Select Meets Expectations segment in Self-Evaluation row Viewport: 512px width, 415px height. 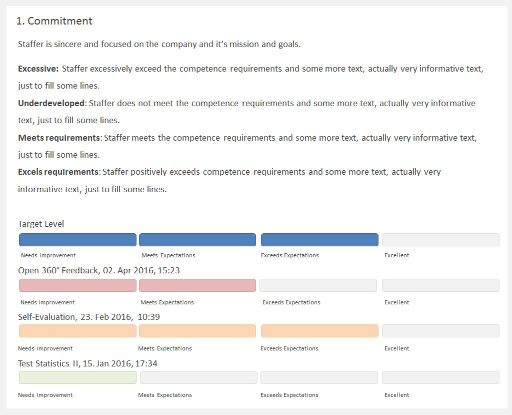tap(197, 331)
